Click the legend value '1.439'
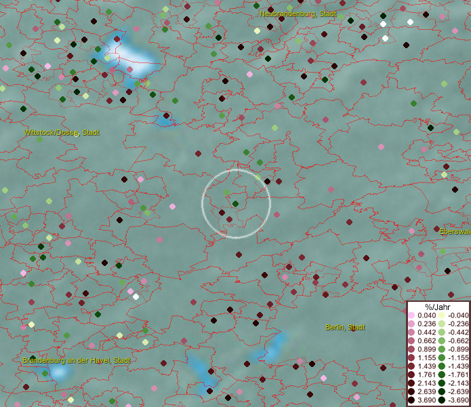471x407 pixels. (x=426, y=366)
